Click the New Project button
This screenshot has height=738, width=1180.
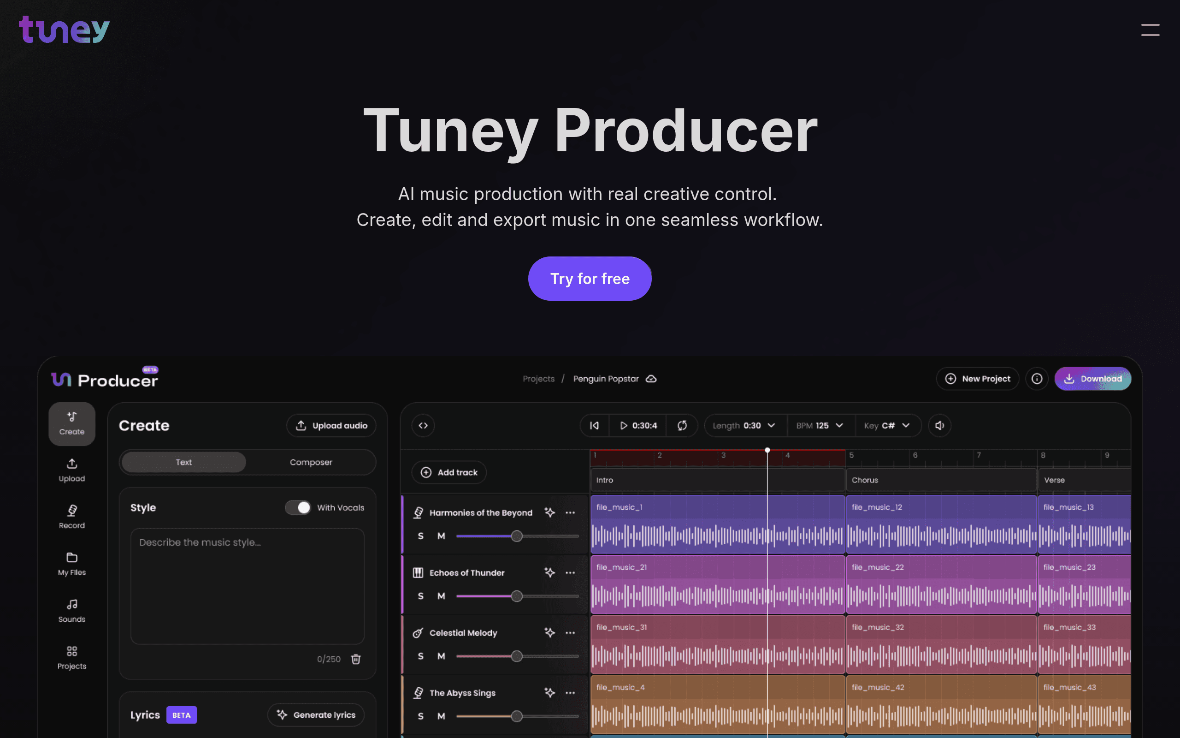point(977,379)
